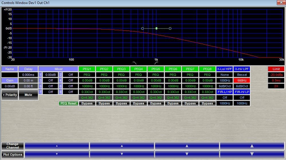Image resolution: width=286 pixels, height=160 pixels.
Task: Toggle Bypass for PEQ1
Action: [87, 103]
